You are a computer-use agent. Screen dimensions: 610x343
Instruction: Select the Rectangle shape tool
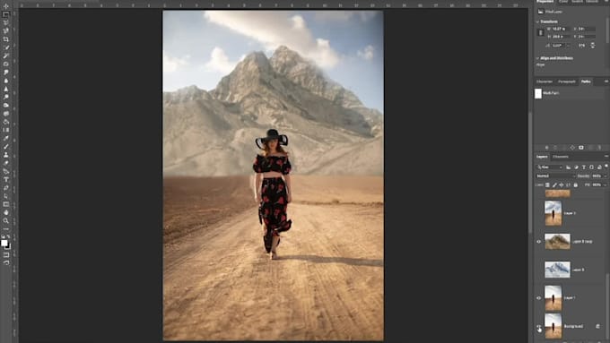click(6, 204)
